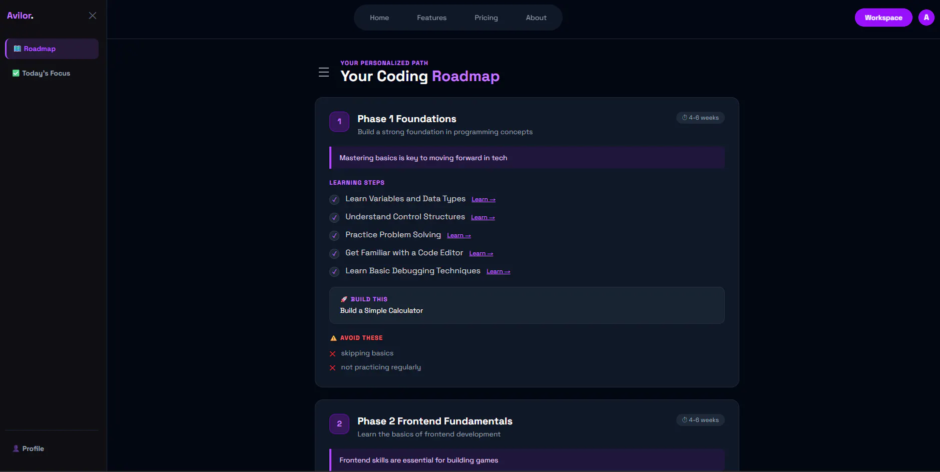The image size is (940, 472).
Task: Click the Build a Simple Calculator card
Action: tap(527, 305)
